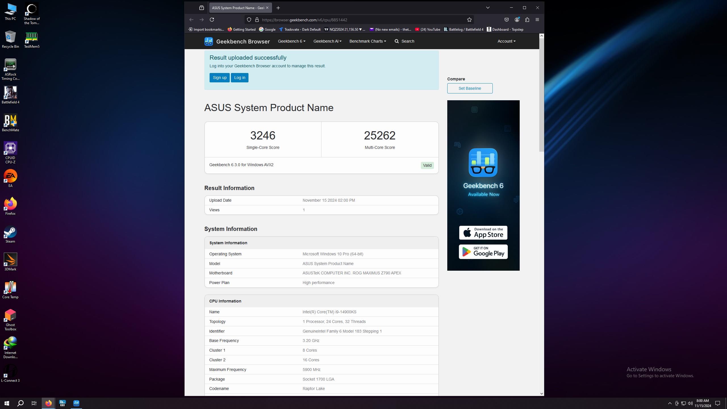Screen dimensions: 727x409
Task: Open the notification center icon
Action: pyautogui.click(x=718, y=403)
